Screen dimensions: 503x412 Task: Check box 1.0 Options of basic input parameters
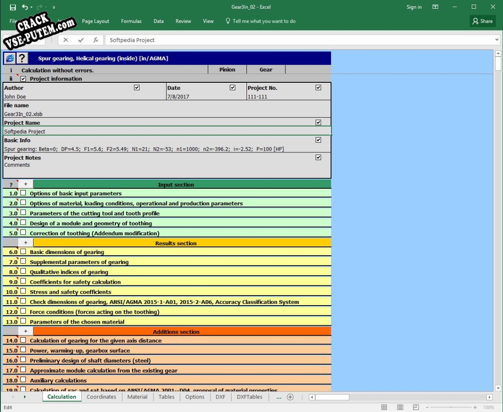(23, 193)
